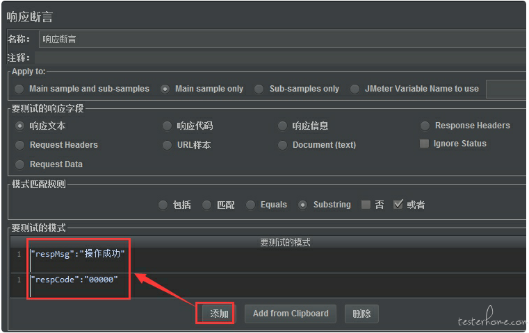
Task: Select 匹配 matching rule
Action: [207, 205]
